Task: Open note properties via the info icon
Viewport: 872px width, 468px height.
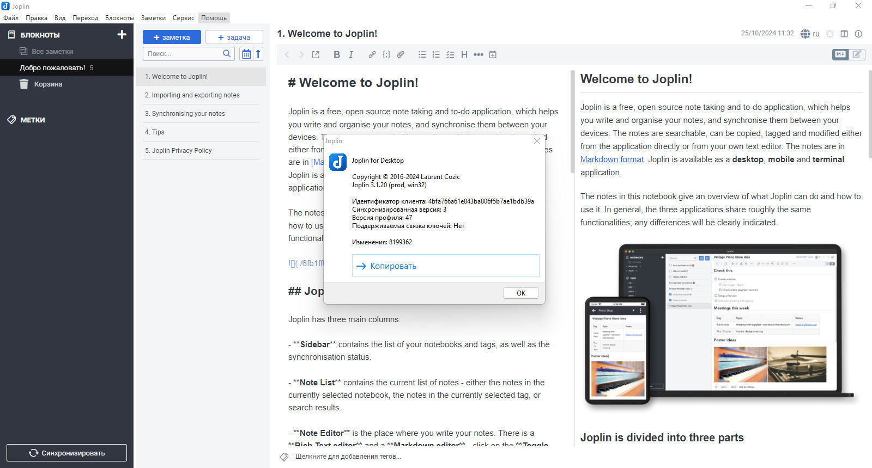Action: coord(858,34)
